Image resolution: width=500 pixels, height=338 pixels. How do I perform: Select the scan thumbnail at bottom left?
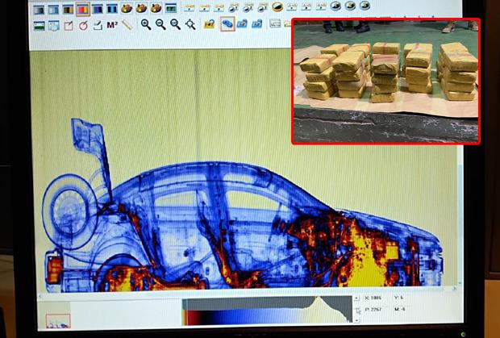coord(58,321)
